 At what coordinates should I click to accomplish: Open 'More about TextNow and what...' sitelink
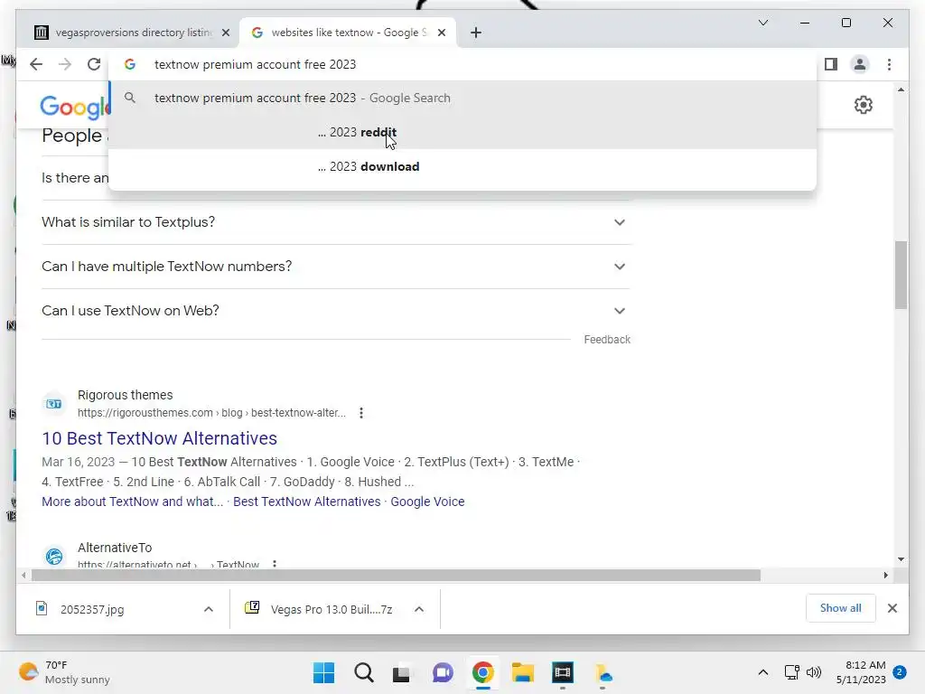point(132,502)
